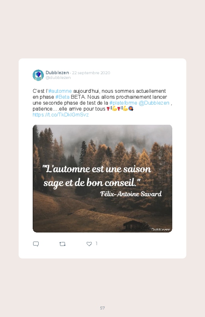Click the like count number 1
Image resolution: width=205 pixels, height=317 pixels.
(x=96, y=244)
